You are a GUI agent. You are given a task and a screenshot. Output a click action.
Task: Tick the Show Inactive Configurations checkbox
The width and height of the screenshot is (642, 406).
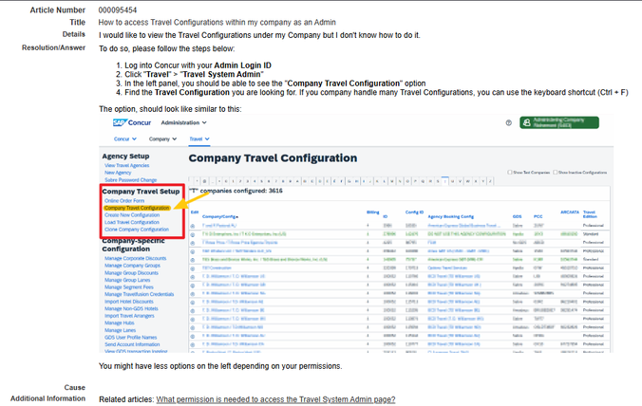[556, 172]
